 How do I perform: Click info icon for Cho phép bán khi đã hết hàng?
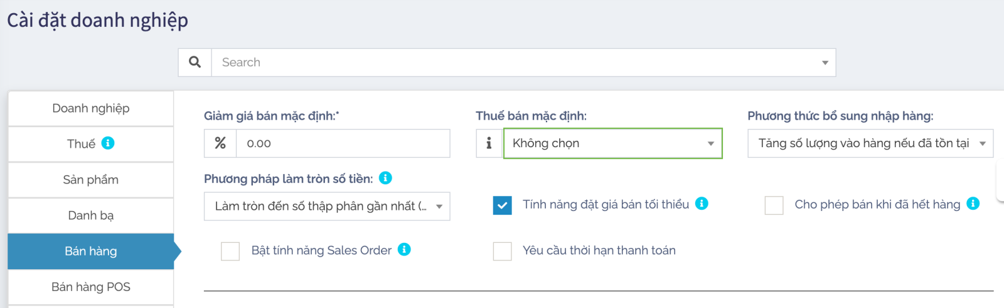973,203
